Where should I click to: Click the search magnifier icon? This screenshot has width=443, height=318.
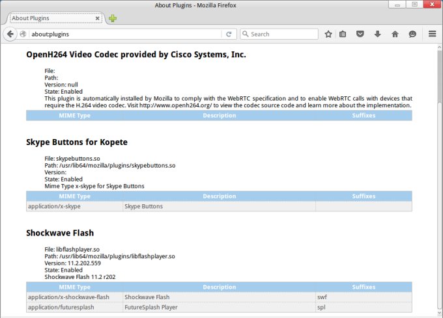tap(245, 34)
